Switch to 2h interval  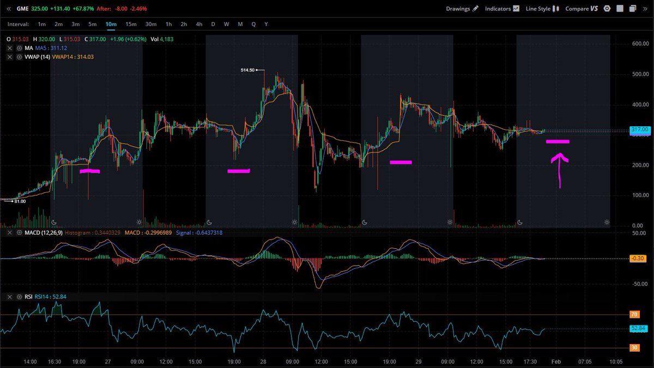[x=184, y=24]
